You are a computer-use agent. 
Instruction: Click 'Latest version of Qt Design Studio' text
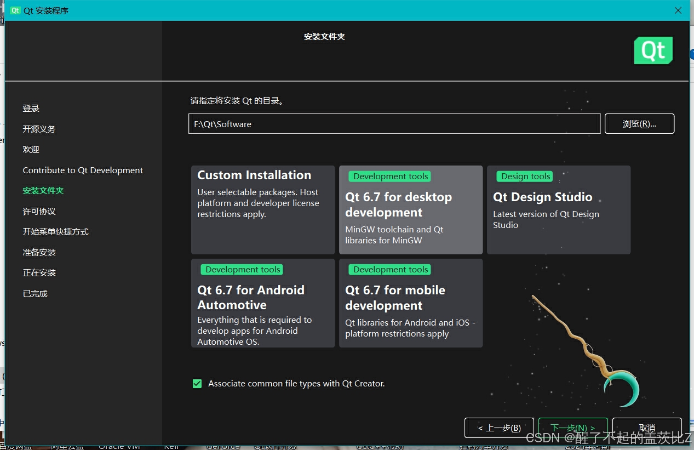coord(546,219)
